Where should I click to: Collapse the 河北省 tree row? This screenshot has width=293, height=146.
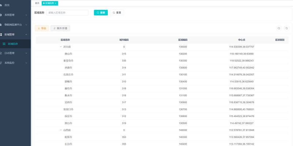(61, 47)
